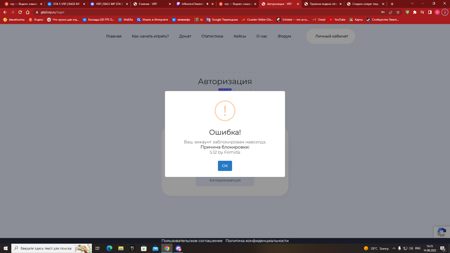Open the YouTube bookmark

pyautogui.click(x=337, y=19)
